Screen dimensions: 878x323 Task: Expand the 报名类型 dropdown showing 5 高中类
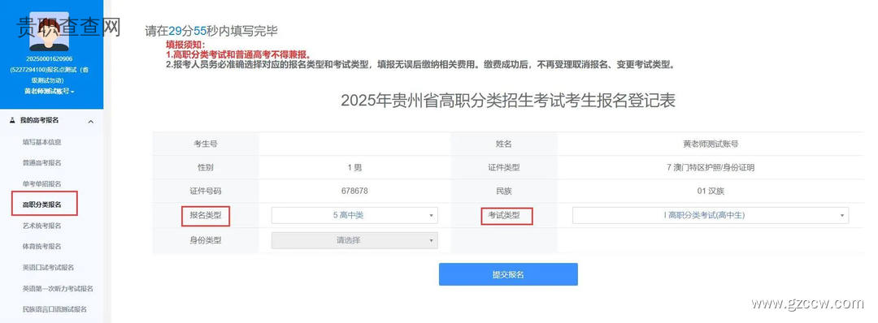(x=354, y=215)
